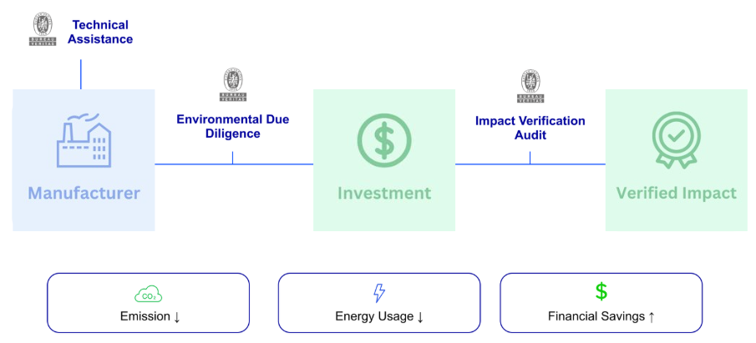756x343 pixels.
Task: Click the verified badge ribbon icon
Action: coord(676,140)
